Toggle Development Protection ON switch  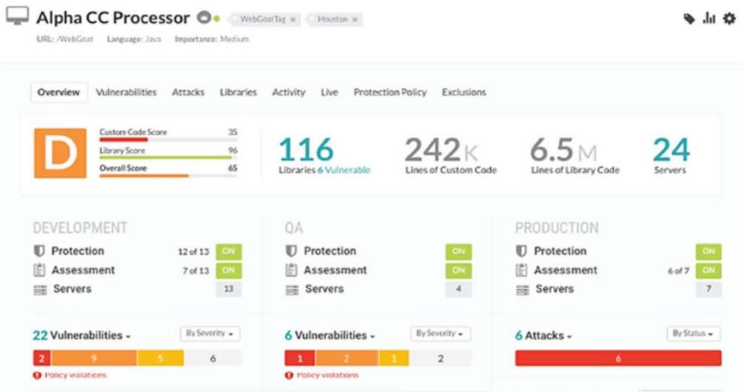click(228, 251)
